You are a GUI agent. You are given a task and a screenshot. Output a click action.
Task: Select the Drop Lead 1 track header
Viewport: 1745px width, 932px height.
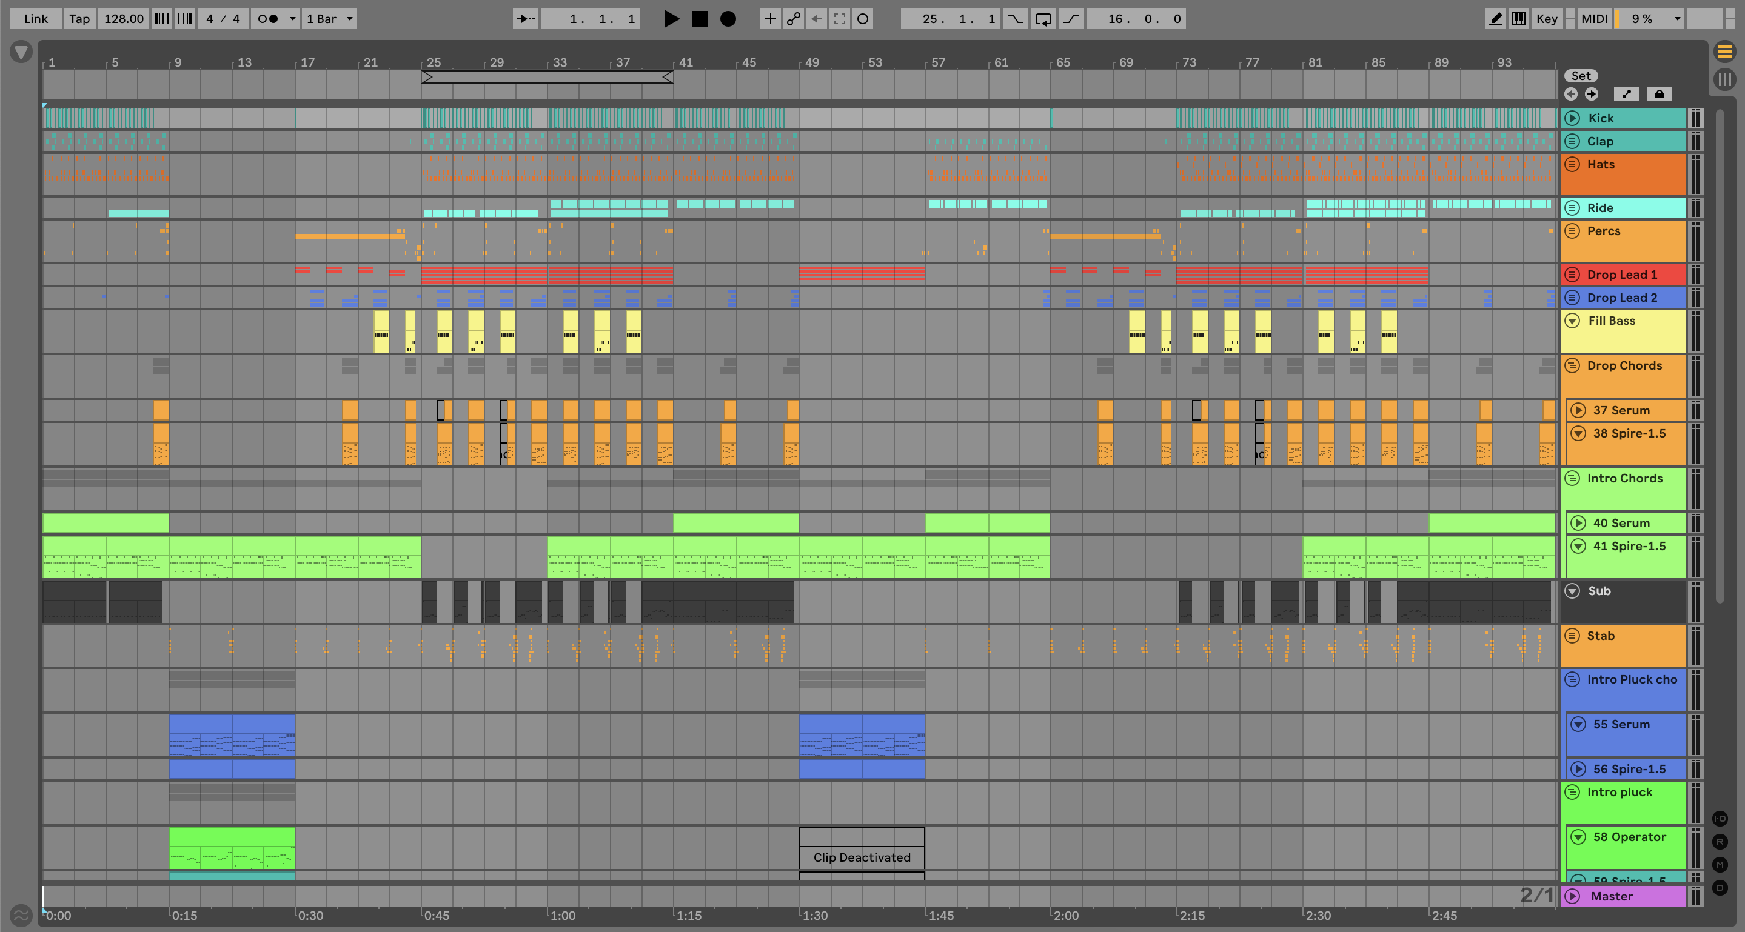point(1623,274)
